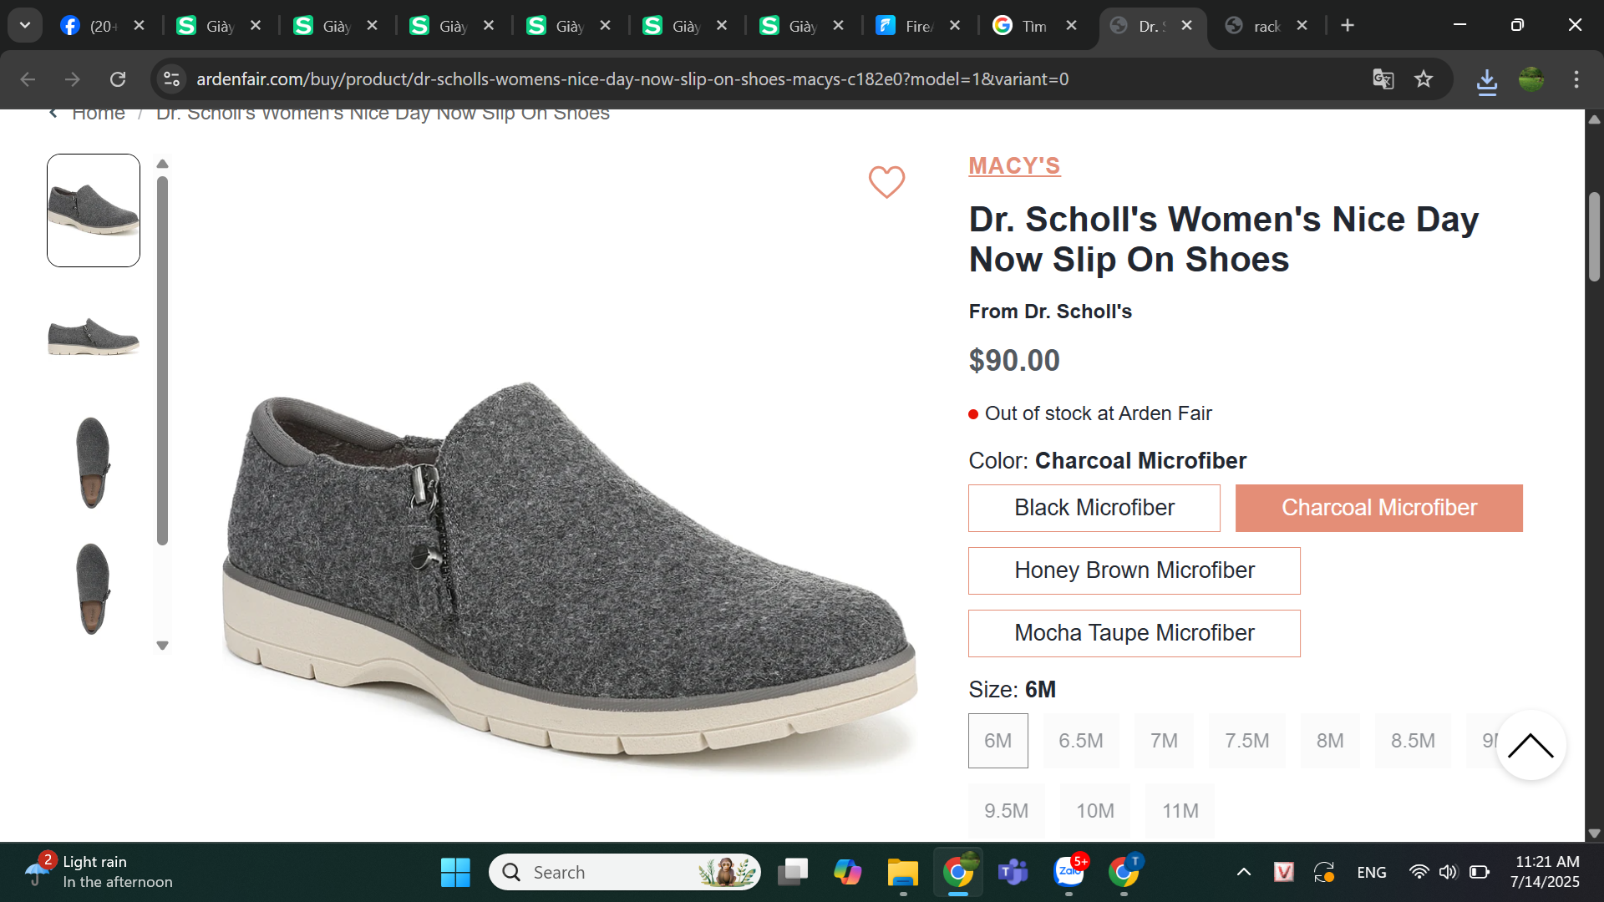Choose the Honey Brown Microfiber color

tap(1134, 570)
